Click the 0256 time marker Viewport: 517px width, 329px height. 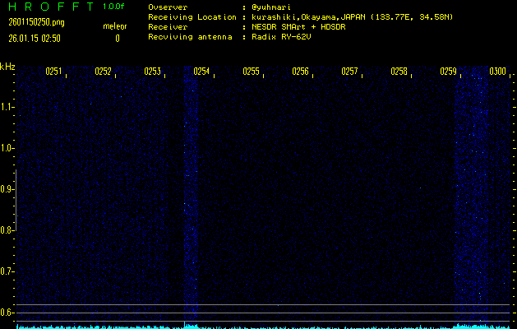point(300,72)
